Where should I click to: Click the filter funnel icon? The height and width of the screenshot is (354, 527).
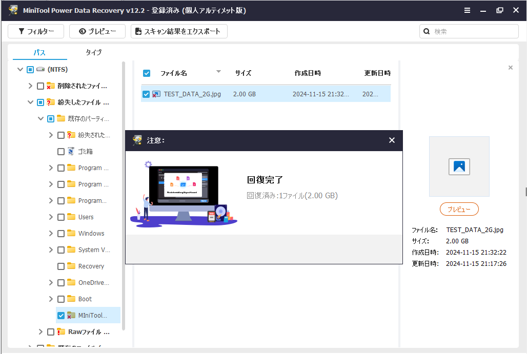(x=22, y=31)
